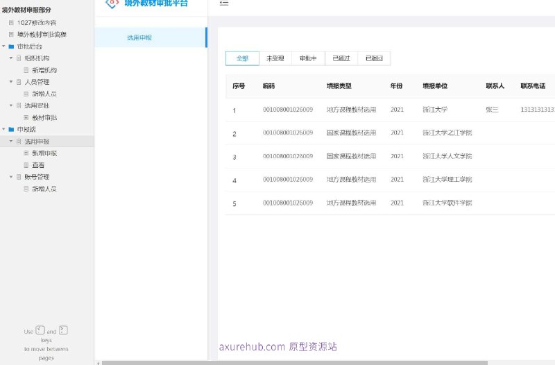The image size is (555, 365).
Task: Toggle the sidebar collapse hamburger icon
Action: (223, 3)
